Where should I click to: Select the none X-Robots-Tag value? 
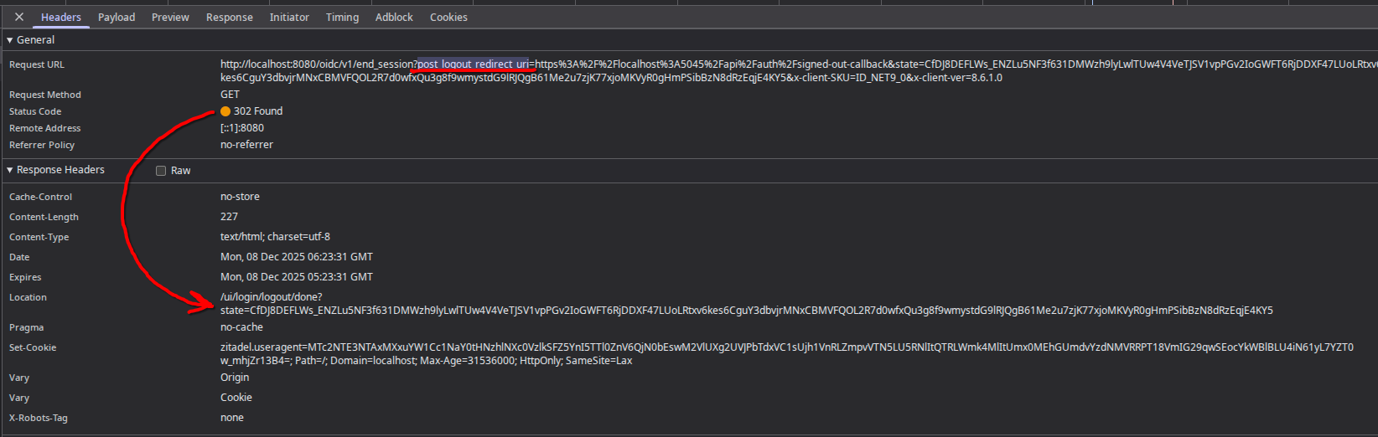[232, 418]
